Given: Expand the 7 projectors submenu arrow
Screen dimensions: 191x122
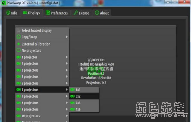Looking at the screenshot, I should pos(67,96).
